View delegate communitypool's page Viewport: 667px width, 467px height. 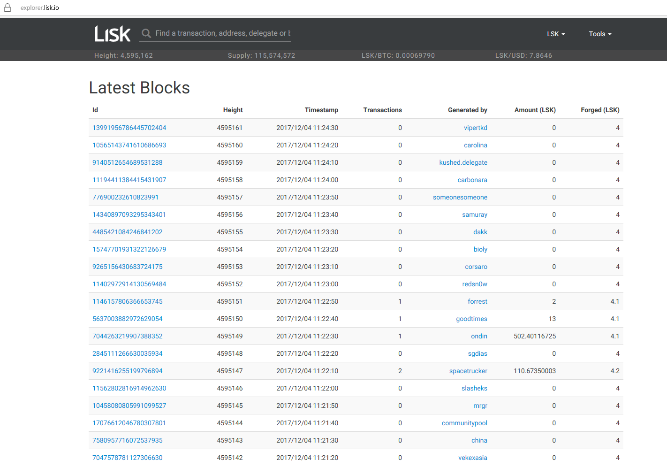464,423
